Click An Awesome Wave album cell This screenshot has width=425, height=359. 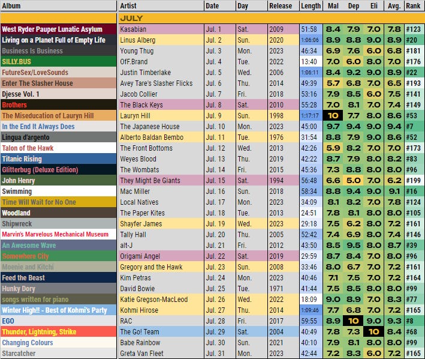59,246
